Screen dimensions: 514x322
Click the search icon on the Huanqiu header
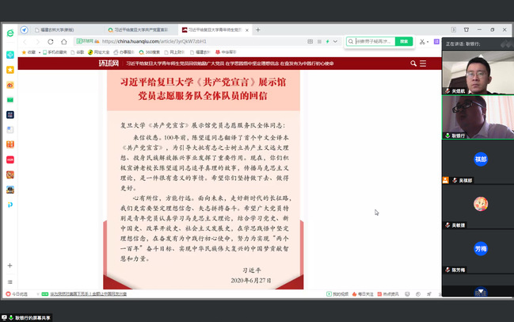[x=413, y=63]
